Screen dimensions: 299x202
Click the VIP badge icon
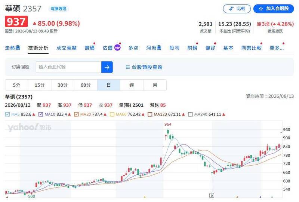tap(117, 48)
